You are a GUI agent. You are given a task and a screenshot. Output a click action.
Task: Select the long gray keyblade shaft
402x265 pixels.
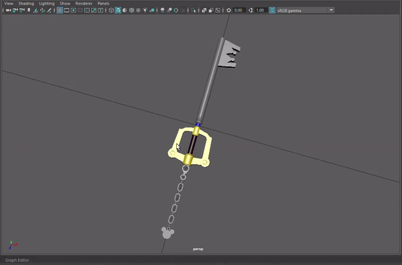coord(210,82)
